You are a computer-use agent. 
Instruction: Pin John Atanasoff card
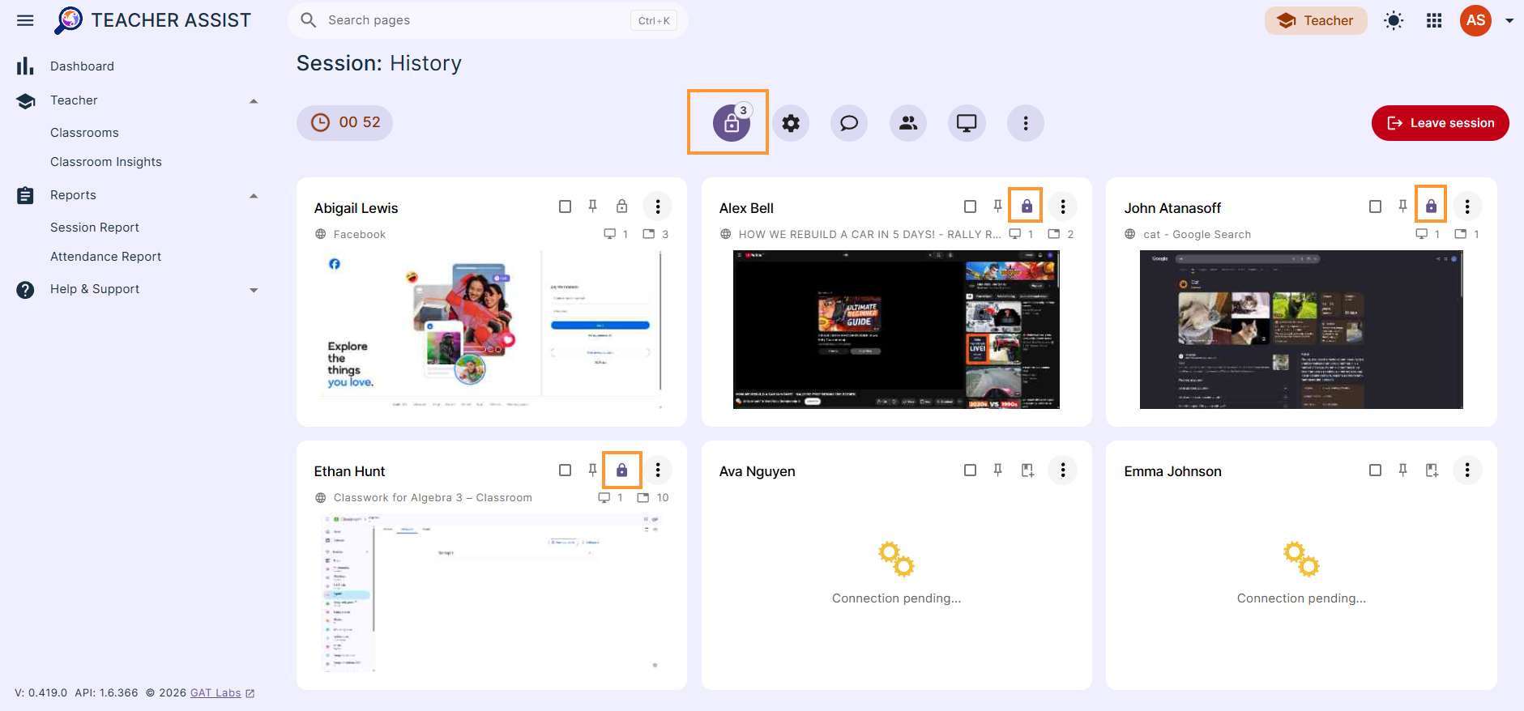(1402, 206)
